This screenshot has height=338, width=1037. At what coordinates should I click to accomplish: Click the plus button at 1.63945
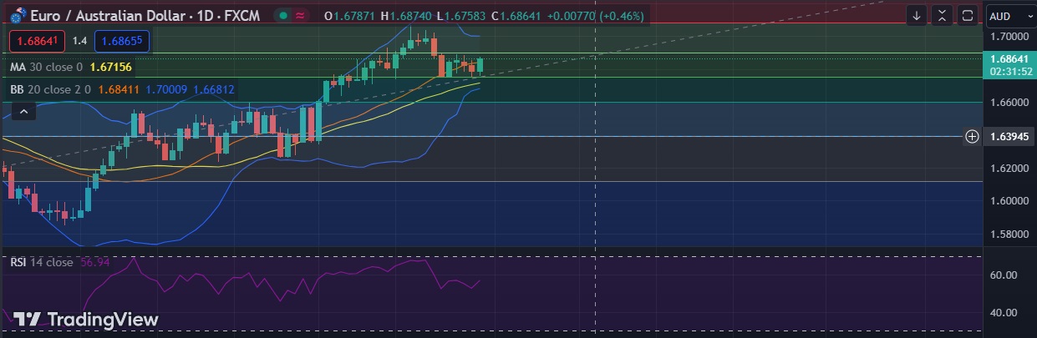pyautogui.click(x=972, y=136)
